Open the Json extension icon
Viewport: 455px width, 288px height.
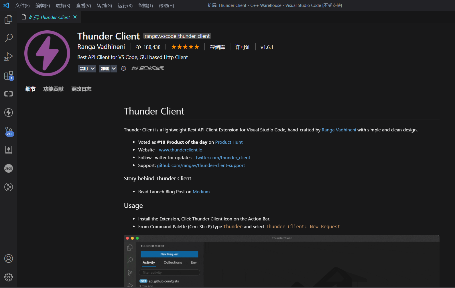pyautogui.click(x=9, y=168)
